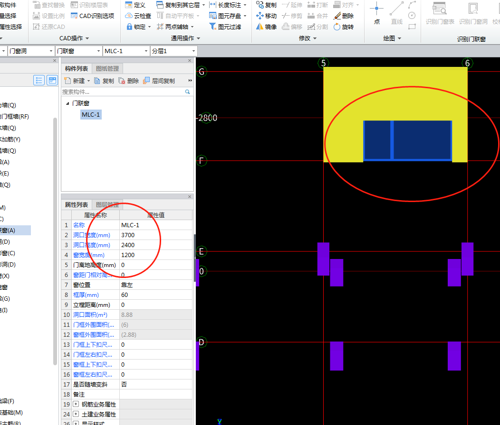
Task: Edit 窗宽度 value 1200
Action: click(x=156, y=255)
